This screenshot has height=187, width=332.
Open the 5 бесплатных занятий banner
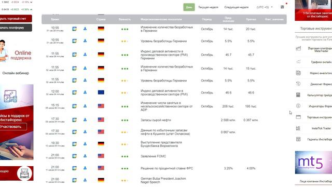(x=313, y=10)
